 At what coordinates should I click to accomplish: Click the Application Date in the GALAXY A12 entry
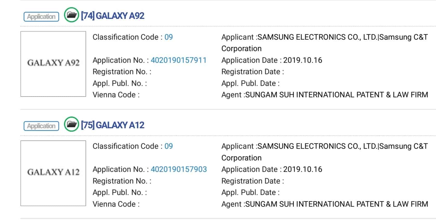(x=303, y=169)
